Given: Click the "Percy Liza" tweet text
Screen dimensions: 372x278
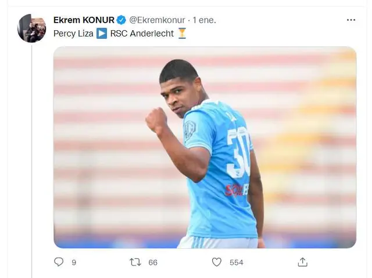Looking at the screenshot, I should (73, 34).
